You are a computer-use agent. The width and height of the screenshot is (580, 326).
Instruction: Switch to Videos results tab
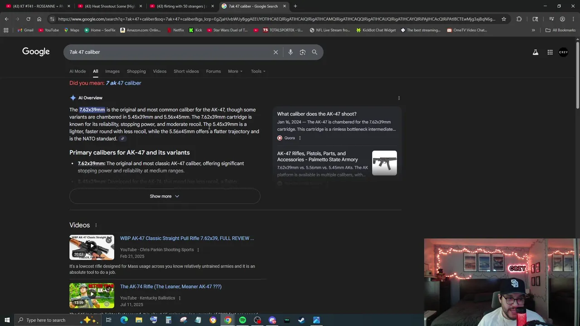159,71
